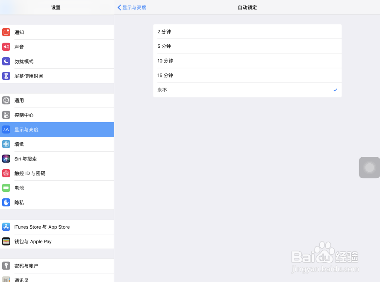This screenshot has height=282, width=380.
Task: Pick 15 分钟 for auto-lock
Action: [247, 75]
